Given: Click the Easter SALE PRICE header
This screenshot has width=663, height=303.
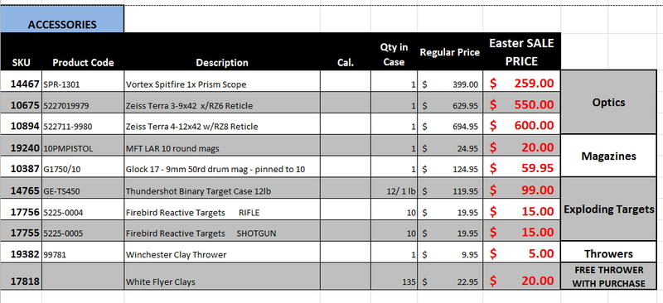Looking at the screenshot, I should coord(522,52).
